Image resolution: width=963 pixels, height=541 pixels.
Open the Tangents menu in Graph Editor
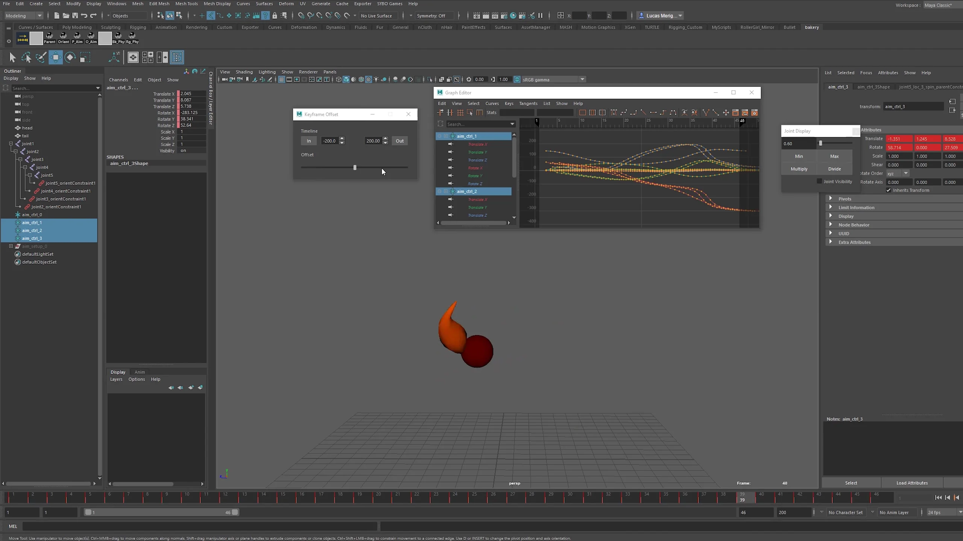[528, 103]
